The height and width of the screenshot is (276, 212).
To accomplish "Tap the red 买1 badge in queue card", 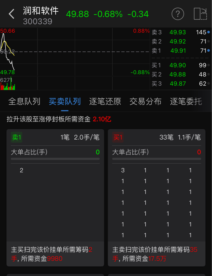I will point(118,137).
